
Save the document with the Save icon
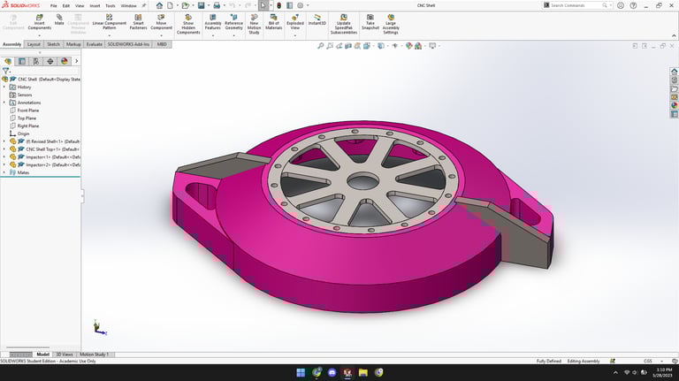[201, 5]
